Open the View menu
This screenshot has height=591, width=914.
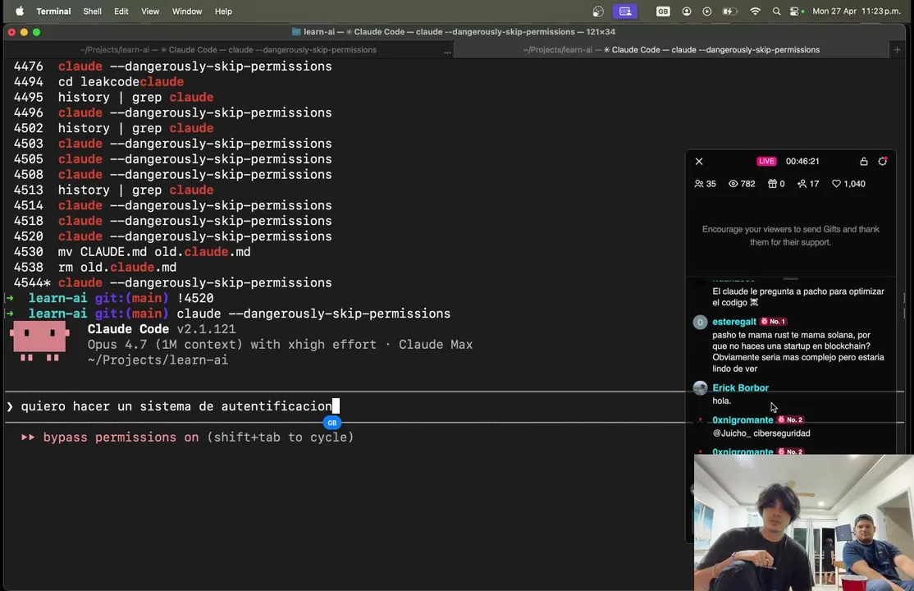pyautogui.click(x=150, y=11)
